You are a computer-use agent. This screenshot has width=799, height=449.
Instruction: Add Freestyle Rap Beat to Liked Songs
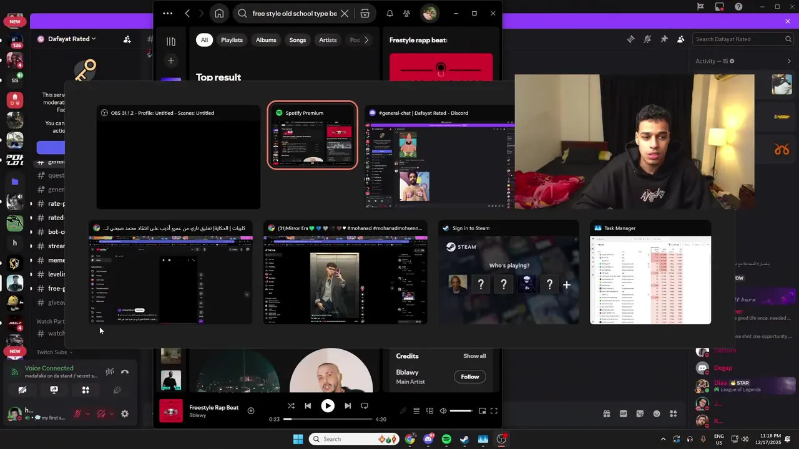251,410
